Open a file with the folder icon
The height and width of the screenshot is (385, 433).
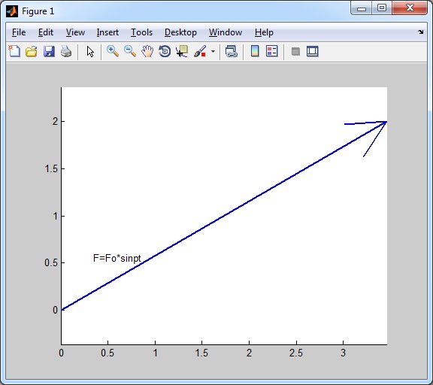click(32, 51)
